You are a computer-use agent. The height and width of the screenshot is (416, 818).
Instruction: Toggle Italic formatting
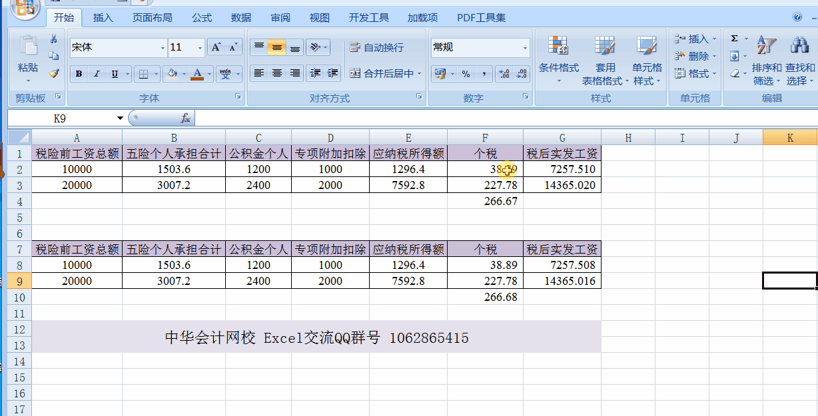pos(97,74)
